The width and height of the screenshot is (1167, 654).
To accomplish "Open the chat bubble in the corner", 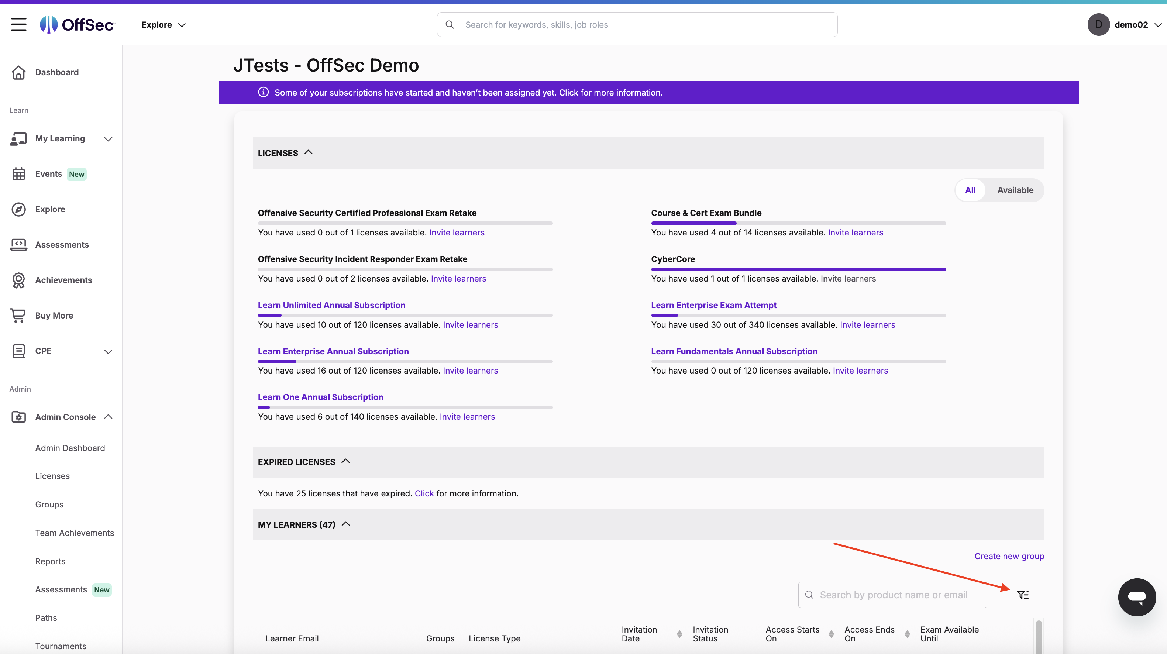I will [1137, 597].
